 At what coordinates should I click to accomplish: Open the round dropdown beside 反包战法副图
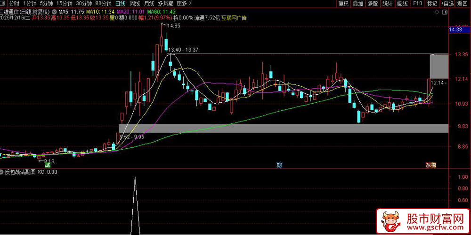pyautogui.click(x=2, y=172)
